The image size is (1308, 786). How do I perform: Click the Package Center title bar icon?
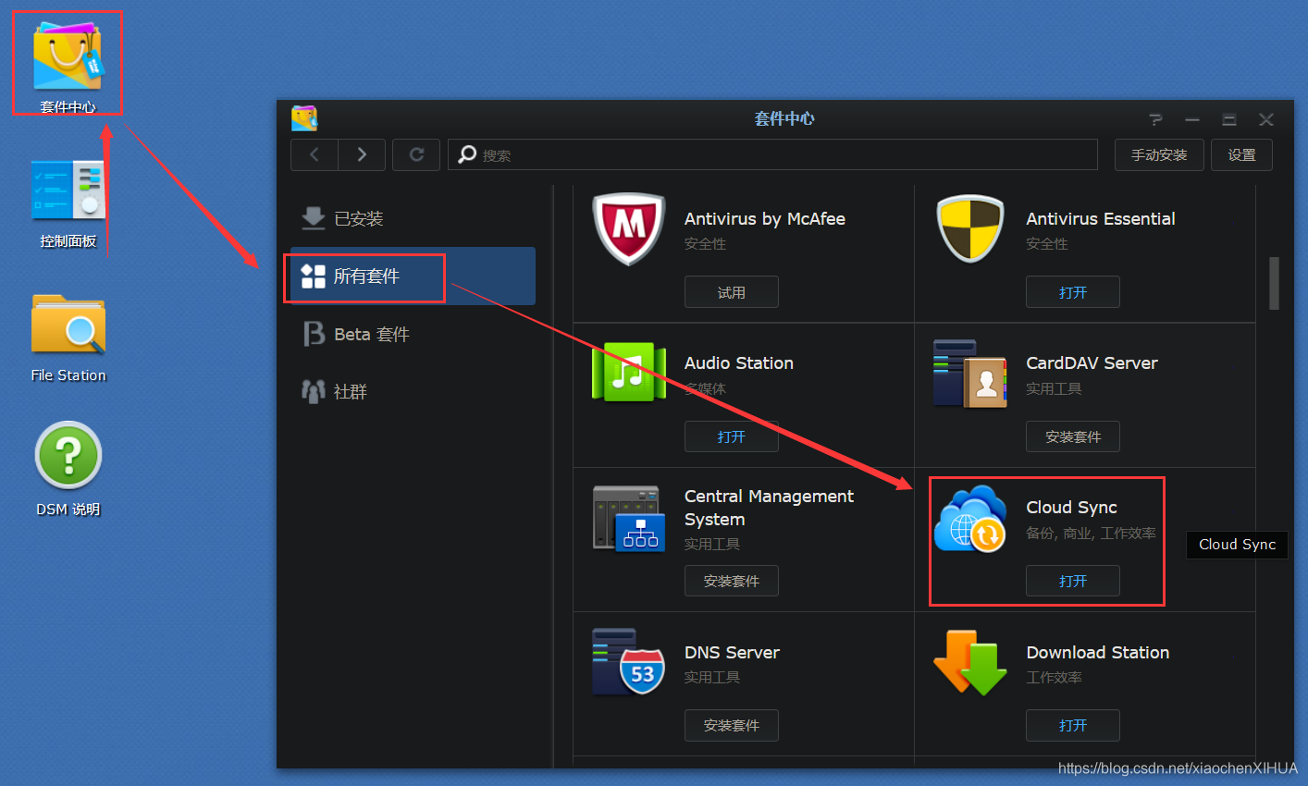click(304, 117)
